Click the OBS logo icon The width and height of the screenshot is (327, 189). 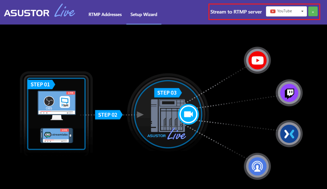(49, 101)
